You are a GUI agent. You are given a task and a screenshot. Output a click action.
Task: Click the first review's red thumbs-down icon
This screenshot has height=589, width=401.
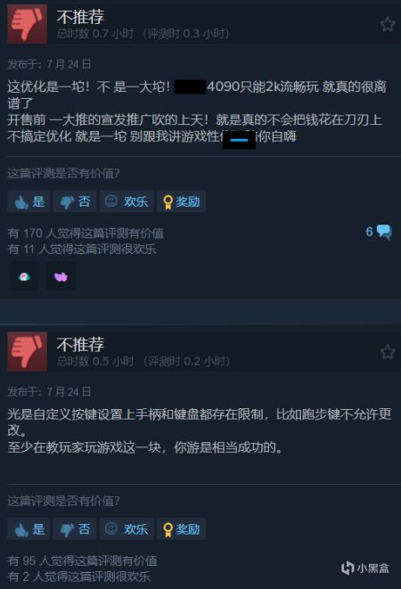27,24
